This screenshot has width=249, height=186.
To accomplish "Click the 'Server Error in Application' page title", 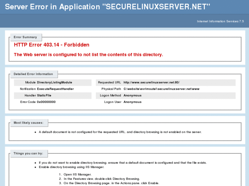I will [108, 7].
